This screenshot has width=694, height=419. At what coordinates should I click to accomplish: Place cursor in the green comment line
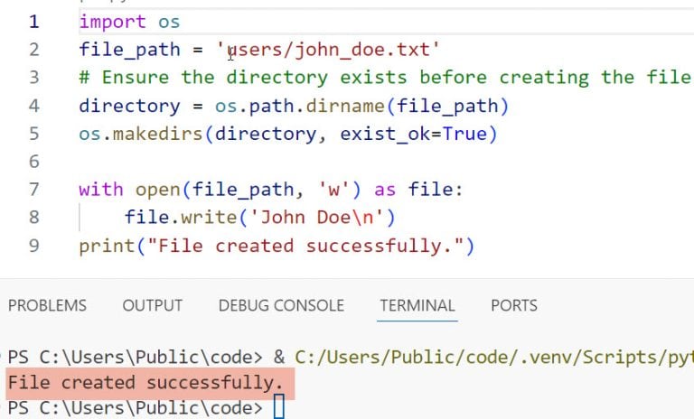384,78
